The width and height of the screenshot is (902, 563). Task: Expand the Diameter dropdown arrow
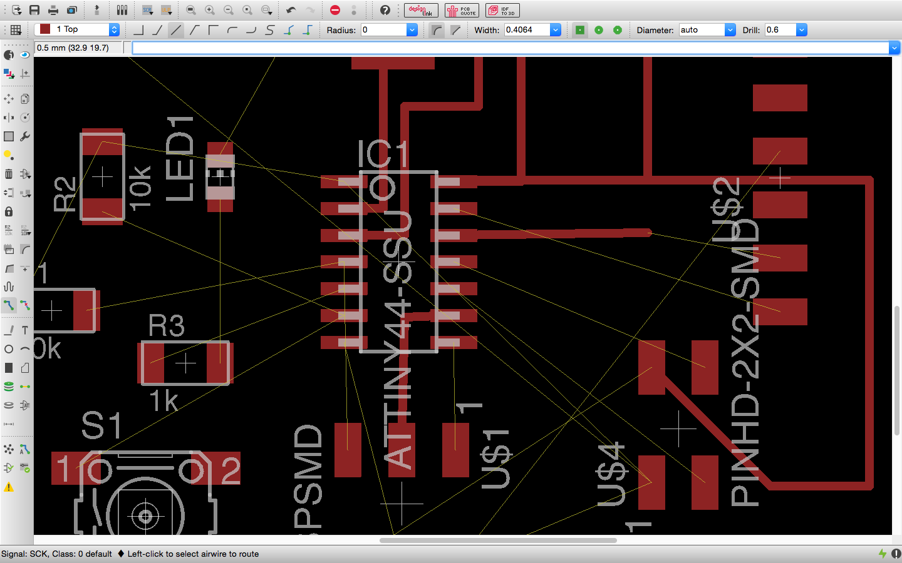(x=730, y=29)
